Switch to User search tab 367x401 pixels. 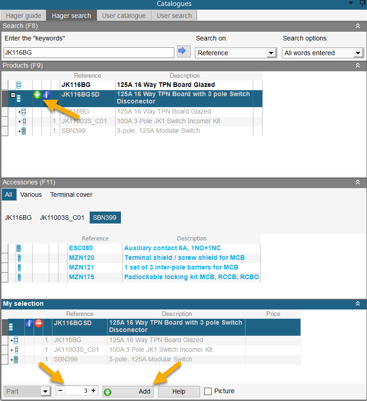(x=174, y=16)
